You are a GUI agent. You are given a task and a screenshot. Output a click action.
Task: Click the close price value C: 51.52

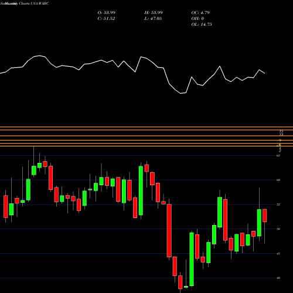(x=106, y=19)
